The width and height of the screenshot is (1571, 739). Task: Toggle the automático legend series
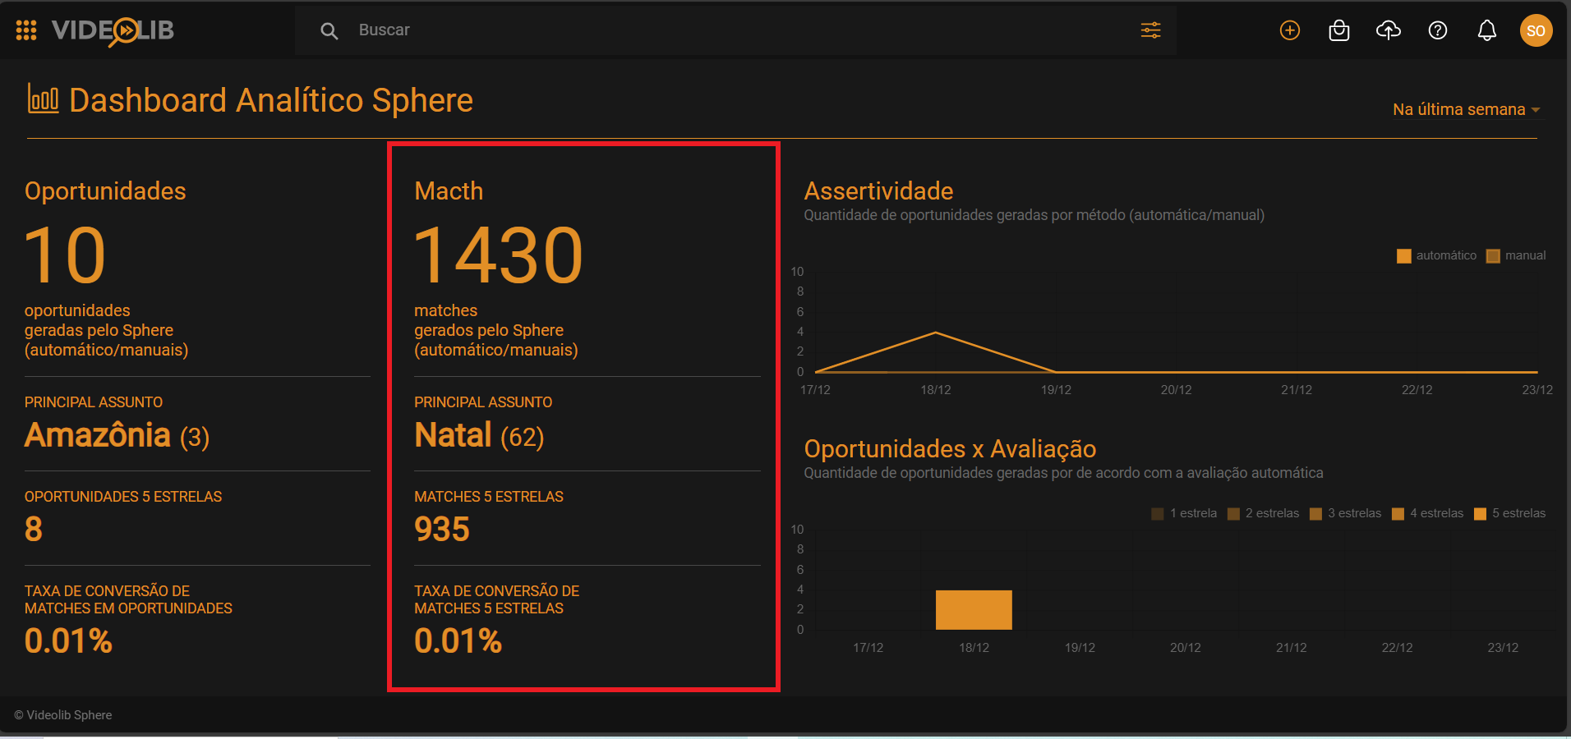[1437, 256]
